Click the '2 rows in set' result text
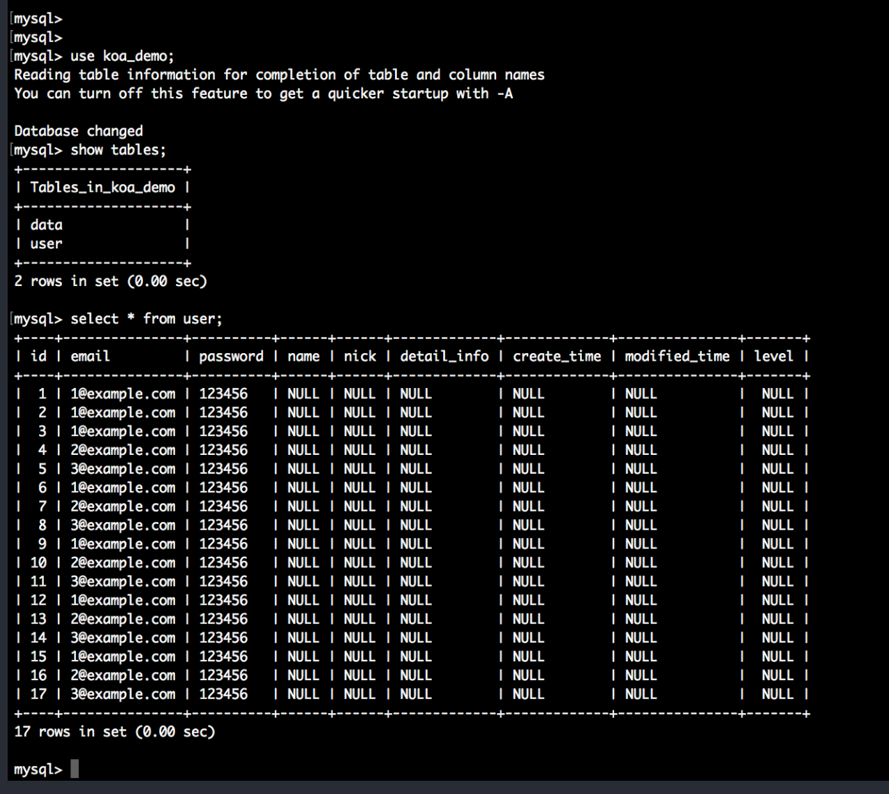The image size is (889, 794). tap(110, 281)
